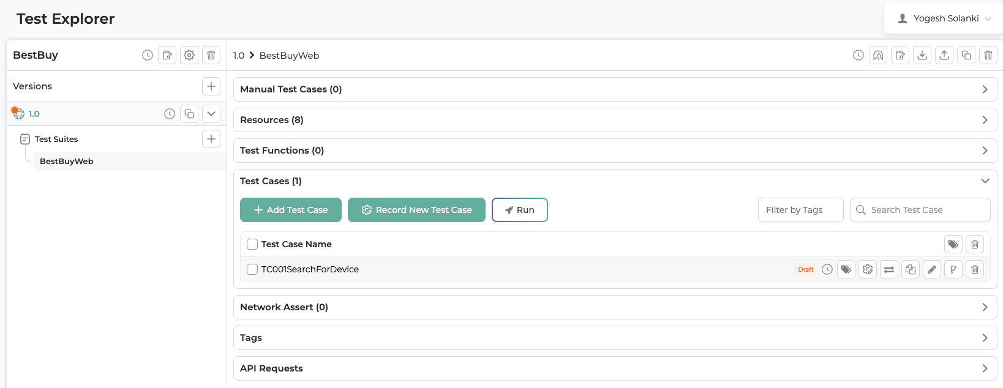Expand the API Requests section
Viewport: 1003px width, 388px height.
[615, 368]
